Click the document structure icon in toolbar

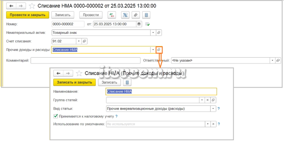(x=125, y=15)
